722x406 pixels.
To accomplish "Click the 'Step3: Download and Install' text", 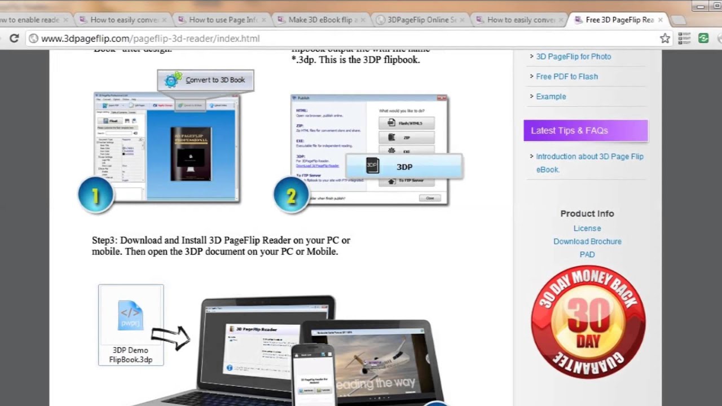I will pos(221,246).
